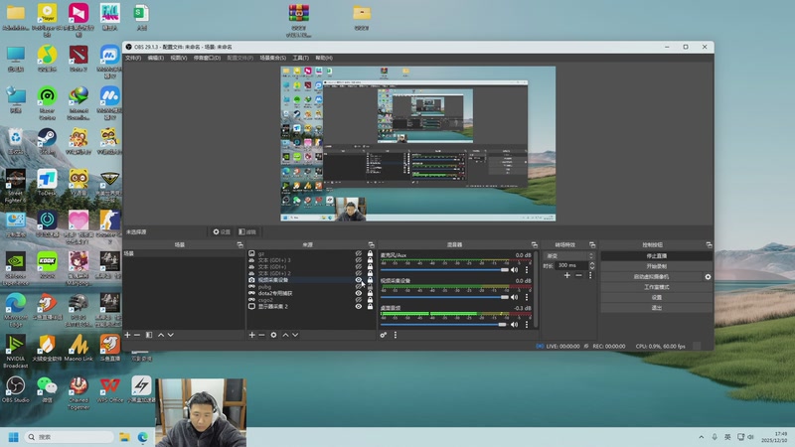Hide the 视频采集设备 source eye icon
Viewport: 795px width, 447px height.
[359, 280]
